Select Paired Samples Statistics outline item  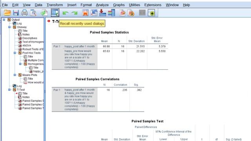tap(33, 101)
